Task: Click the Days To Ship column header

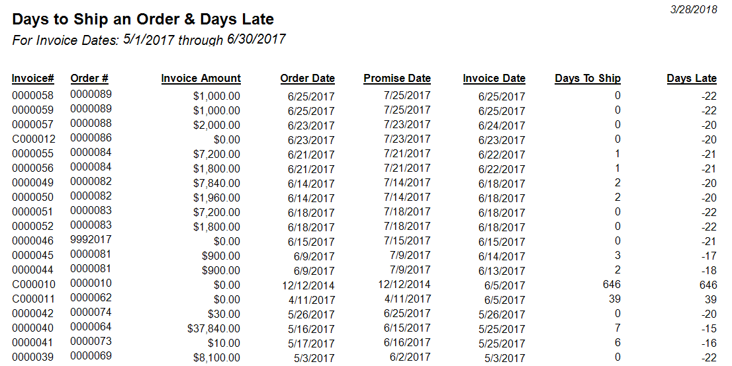Action: tap(587, 79)
